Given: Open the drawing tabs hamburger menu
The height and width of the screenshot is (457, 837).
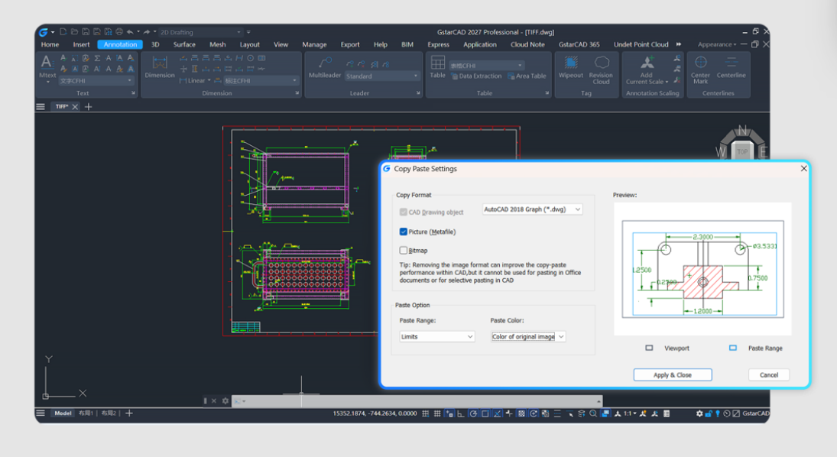Looking at the screenshot, I should 41,107.
